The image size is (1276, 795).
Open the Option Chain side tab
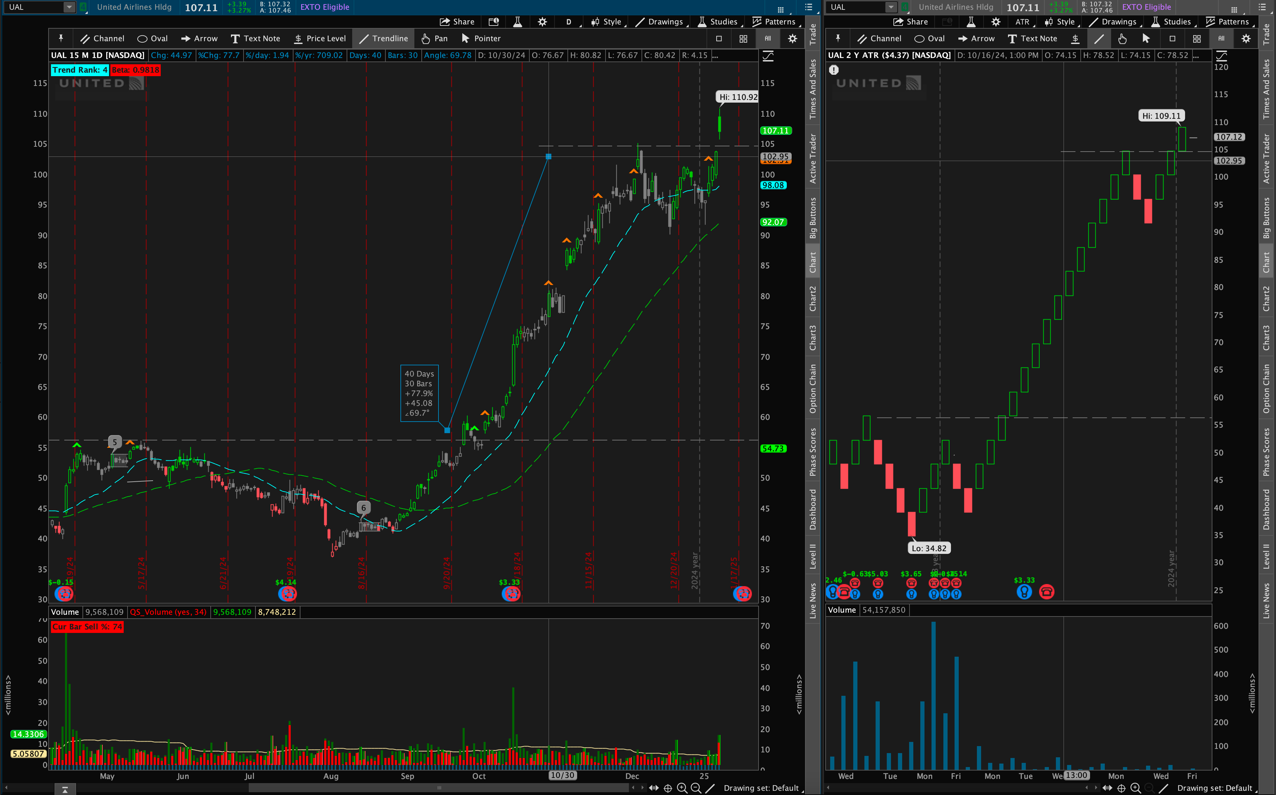click(x=813, y=388)
